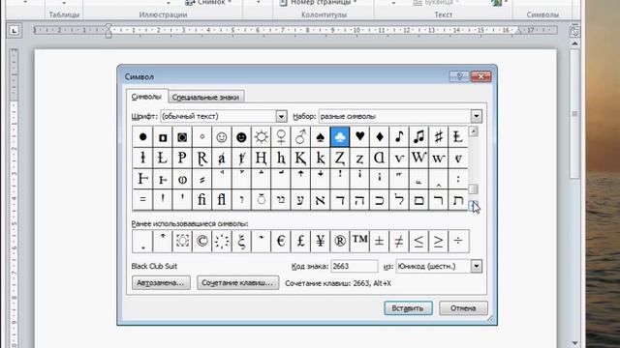Pick Greek xi from recently used symbols
This screenshot has width=620, height=348.
[x=241, y=241]
